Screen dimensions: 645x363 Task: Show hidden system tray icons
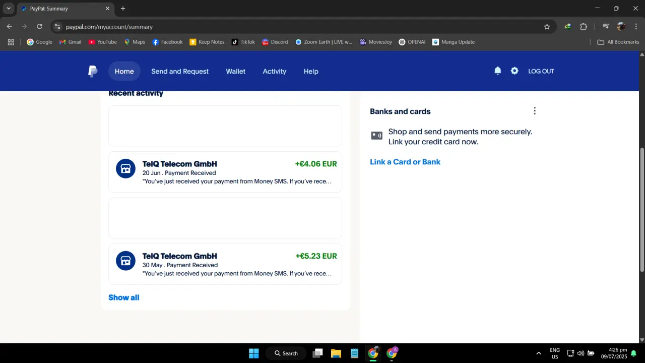click(x=539, y=353)
